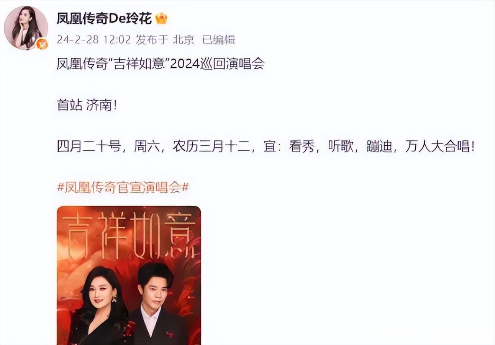Open the #凤凰传奇官宣演唱会# hashtag
This screenshot has height=345, width=495.
tap(123, 188)
